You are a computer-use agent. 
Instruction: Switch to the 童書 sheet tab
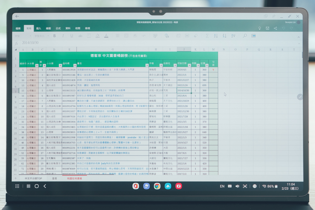click(x=54, y=178)
